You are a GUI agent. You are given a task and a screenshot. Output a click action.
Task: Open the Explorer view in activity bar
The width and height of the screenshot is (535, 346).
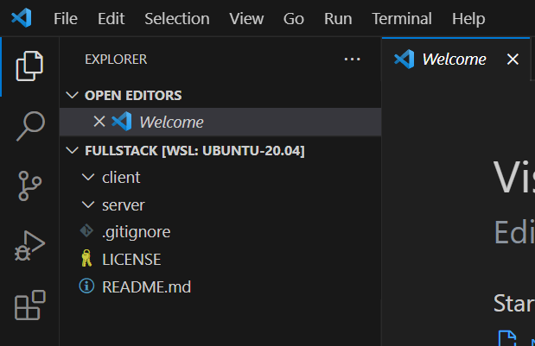tap(29, 66)
